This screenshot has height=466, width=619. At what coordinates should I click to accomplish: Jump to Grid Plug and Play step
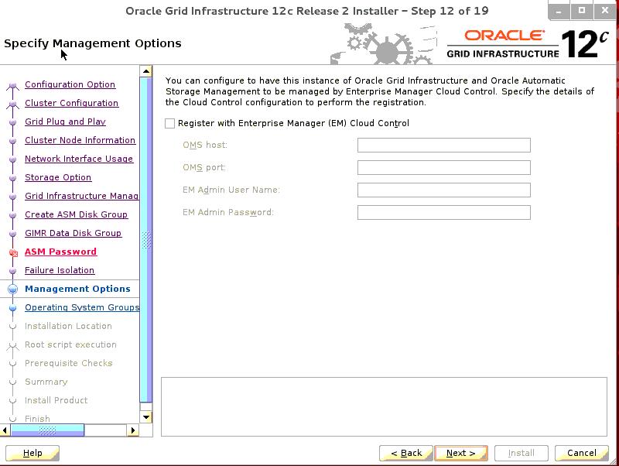point(65,122)
